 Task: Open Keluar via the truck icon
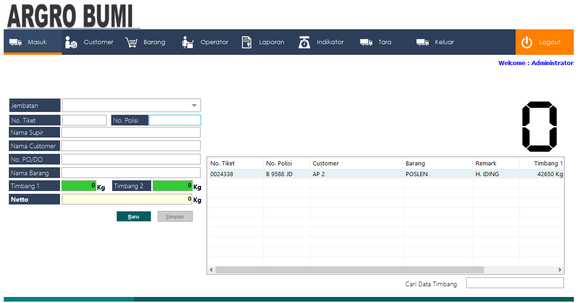pos(423,42)
